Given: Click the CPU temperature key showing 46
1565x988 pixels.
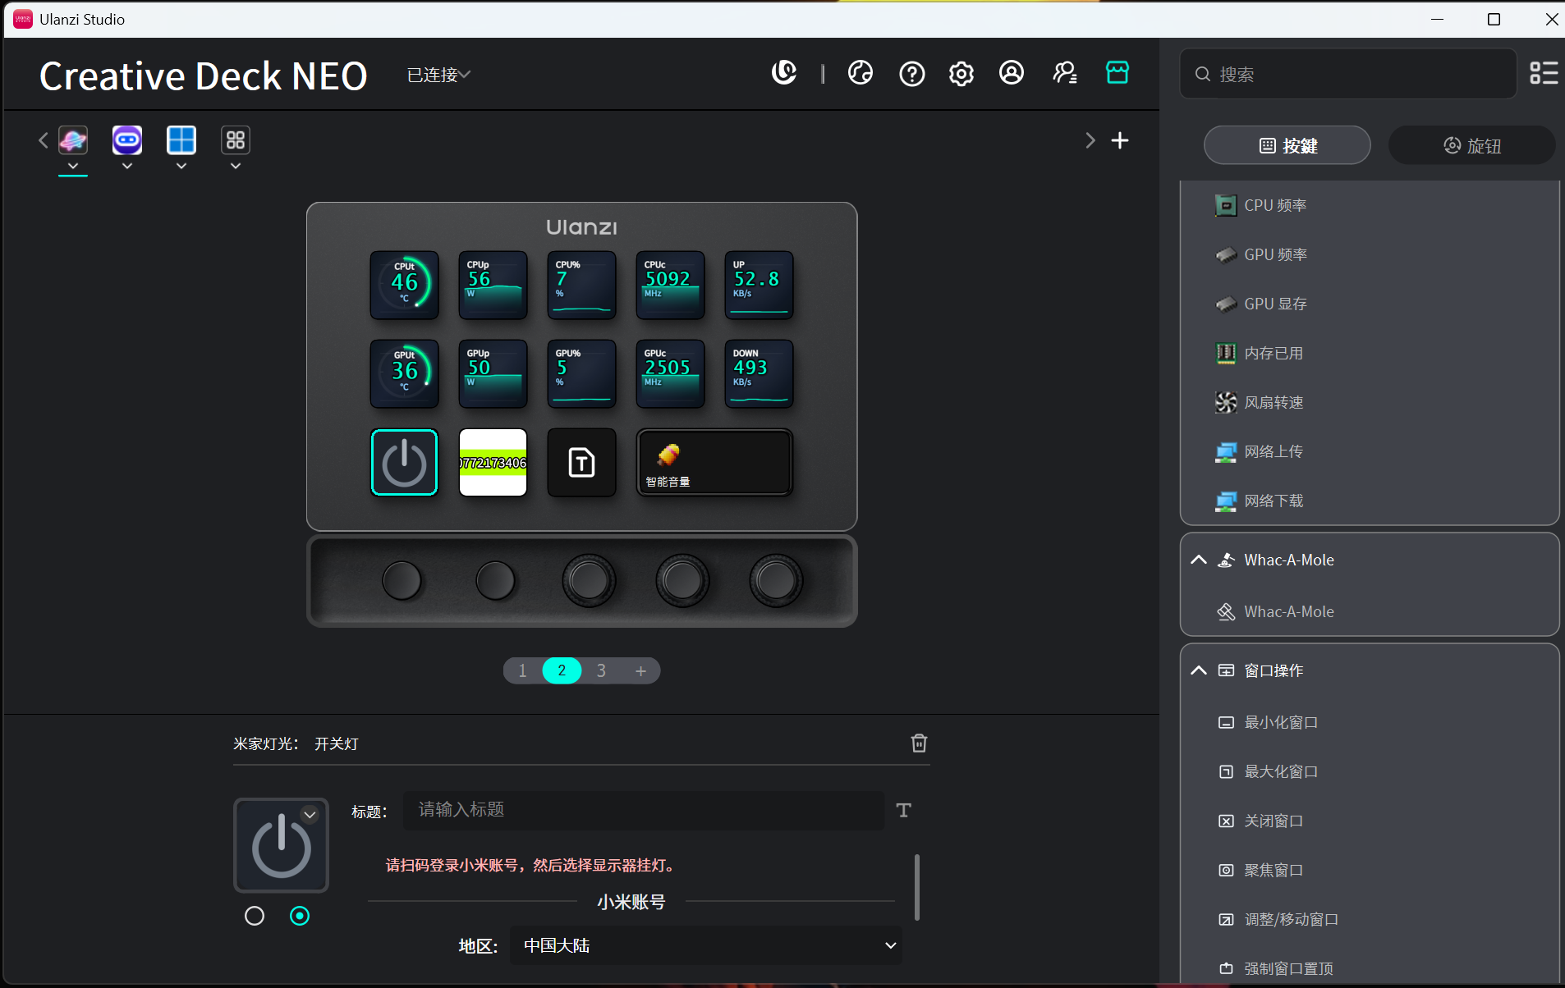Looking at the screenshot, I should (x=404, y=285).
